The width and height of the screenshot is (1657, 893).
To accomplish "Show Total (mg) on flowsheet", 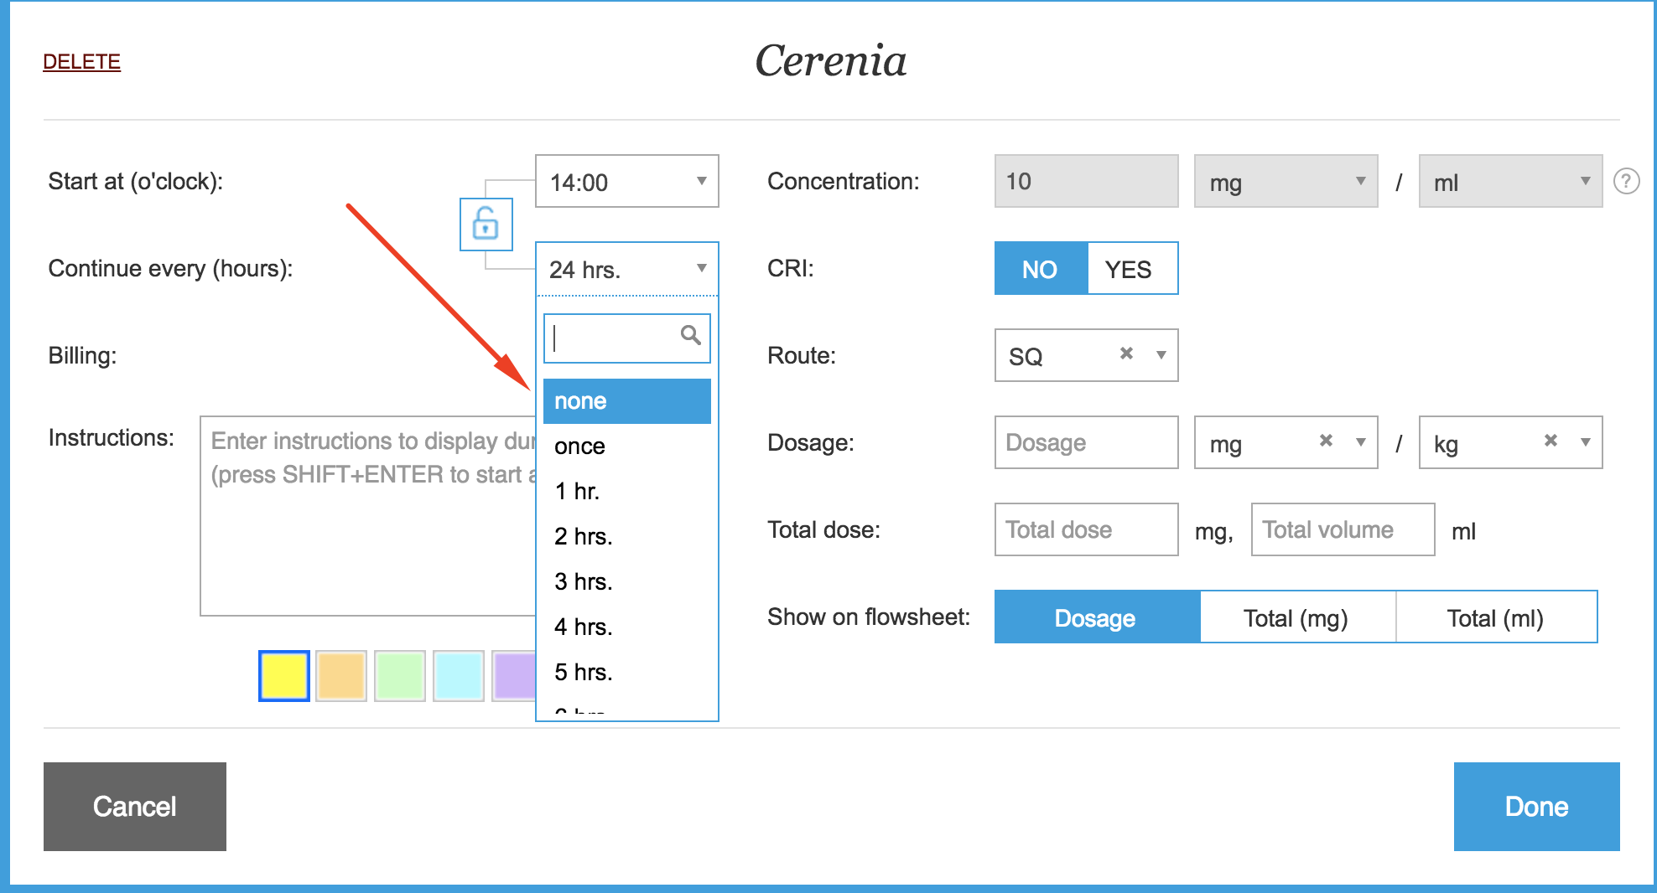I will [x=1297, y=617].
